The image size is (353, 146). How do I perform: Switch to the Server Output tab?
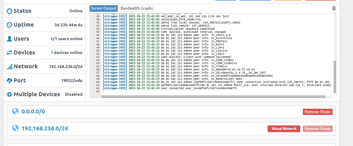coord(104,8)
